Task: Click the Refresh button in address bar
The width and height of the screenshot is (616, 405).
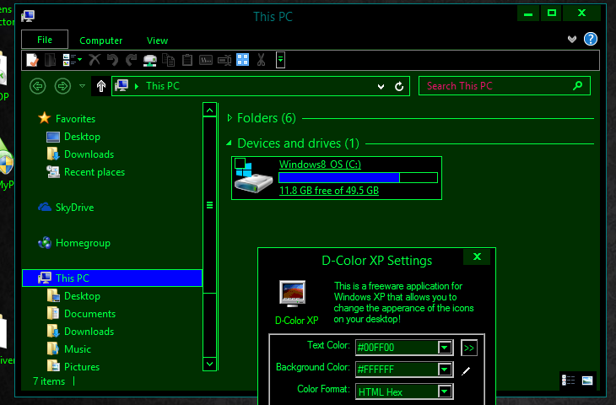Action: (x=399, y=86)
